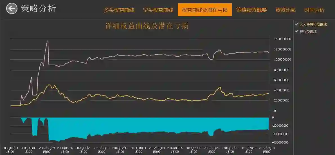The height and width of the screenshot is (155, 335).
Task: Click the back arrow icon
Action: pyautogui.click(x=12, y=9)
